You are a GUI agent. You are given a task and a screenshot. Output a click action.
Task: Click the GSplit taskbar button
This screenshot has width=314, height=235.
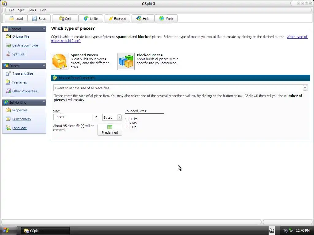click(45, 231)
